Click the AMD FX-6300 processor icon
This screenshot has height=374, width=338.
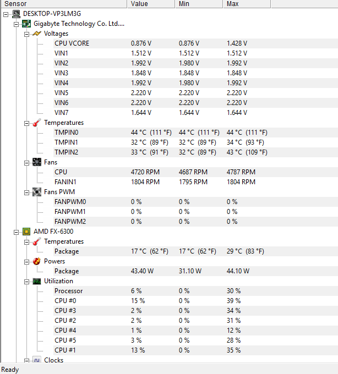[x=26, y=232]
